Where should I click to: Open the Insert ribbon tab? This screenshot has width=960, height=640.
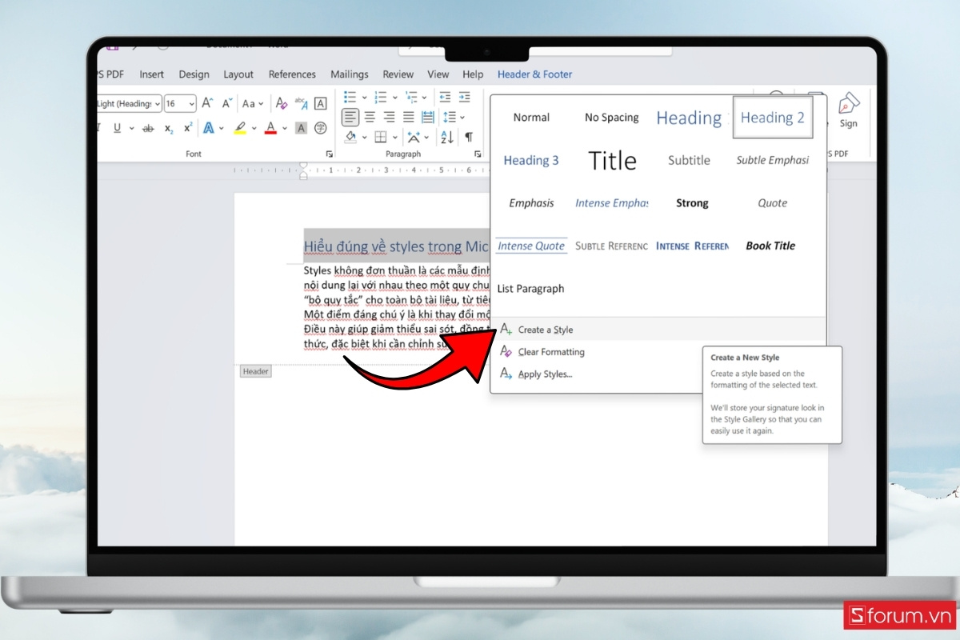pos(152,74)
